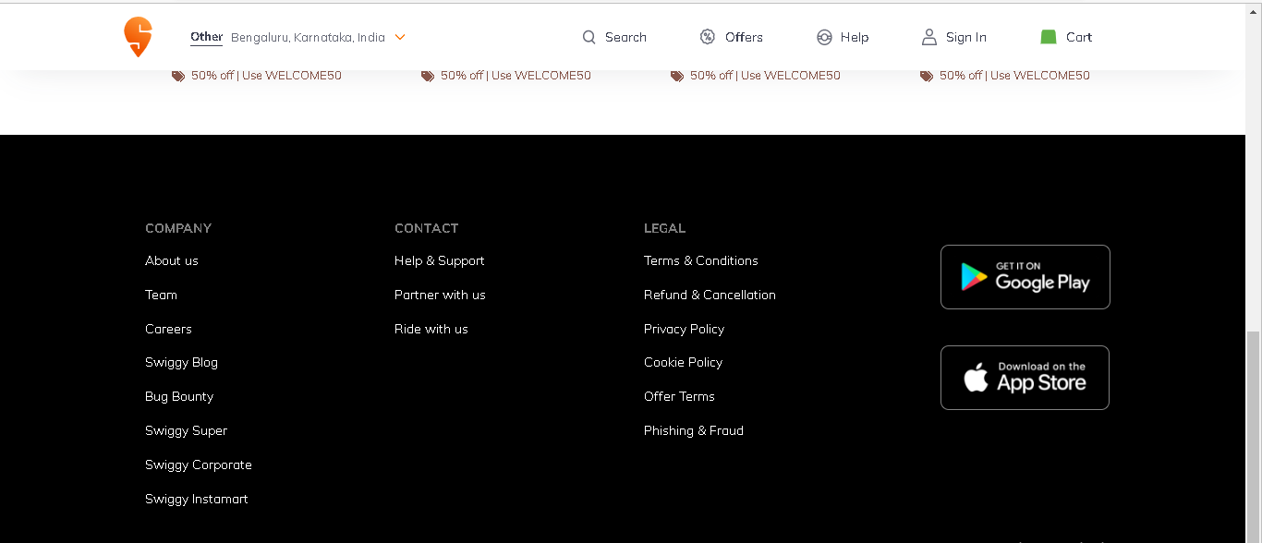Click the Sign In user icon

coord(928,37)
